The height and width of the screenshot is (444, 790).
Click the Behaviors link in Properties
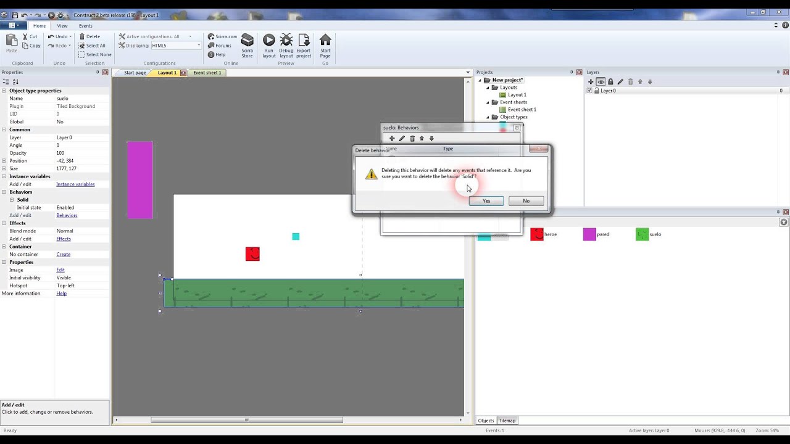(x=67, y=215)
